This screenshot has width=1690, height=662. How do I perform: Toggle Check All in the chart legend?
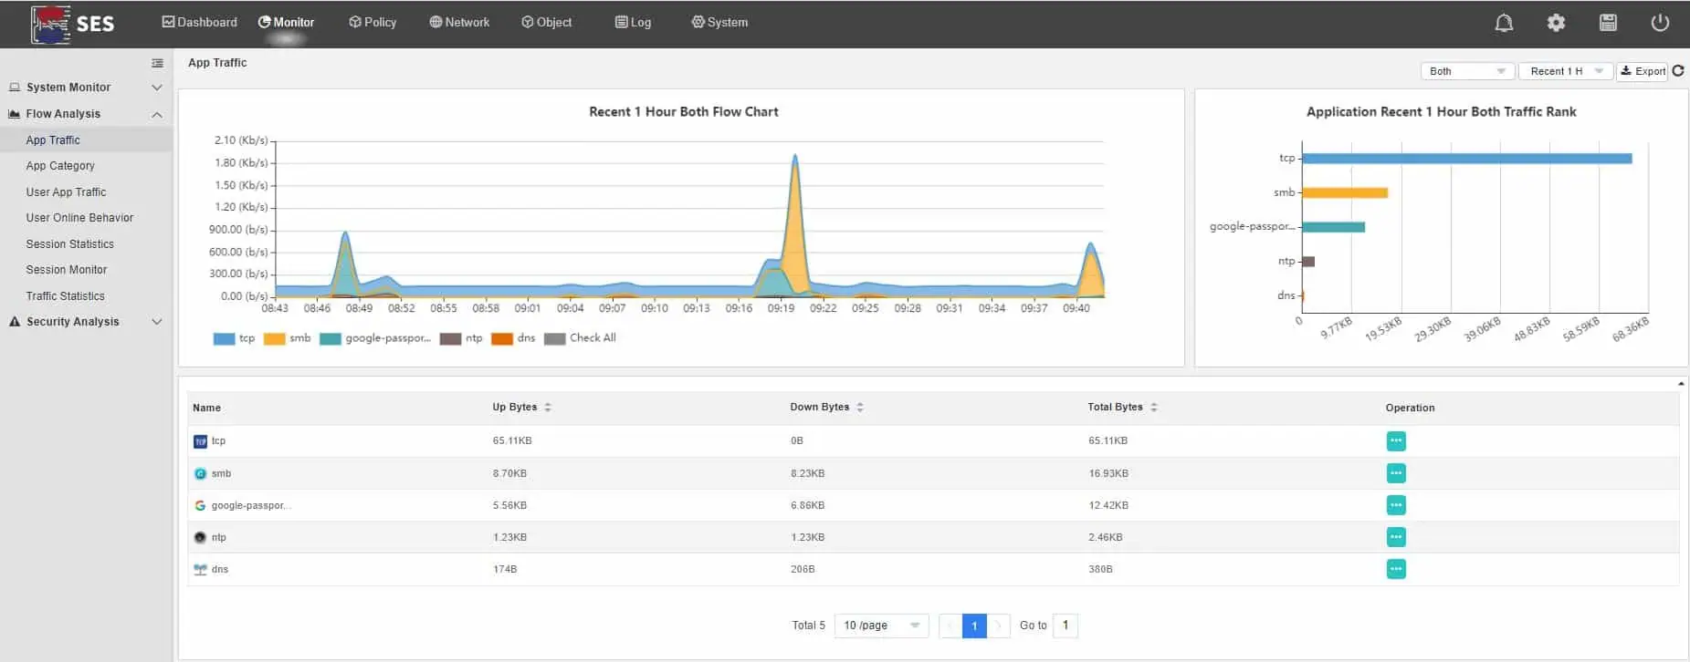(580, 338)
